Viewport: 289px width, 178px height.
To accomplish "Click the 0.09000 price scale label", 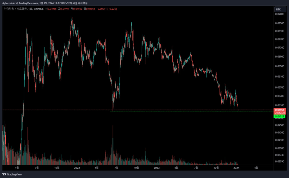I will (x=279, y=14).
